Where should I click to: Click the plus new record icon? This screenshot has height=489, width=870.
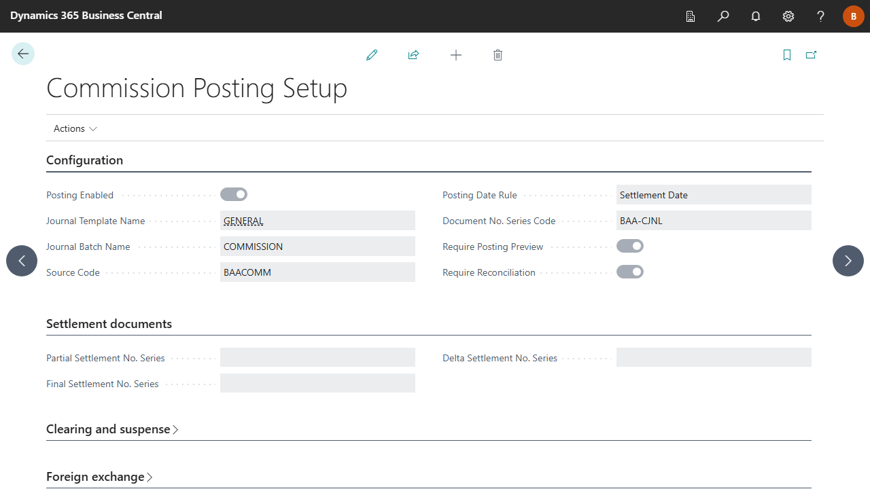point(456,55)
